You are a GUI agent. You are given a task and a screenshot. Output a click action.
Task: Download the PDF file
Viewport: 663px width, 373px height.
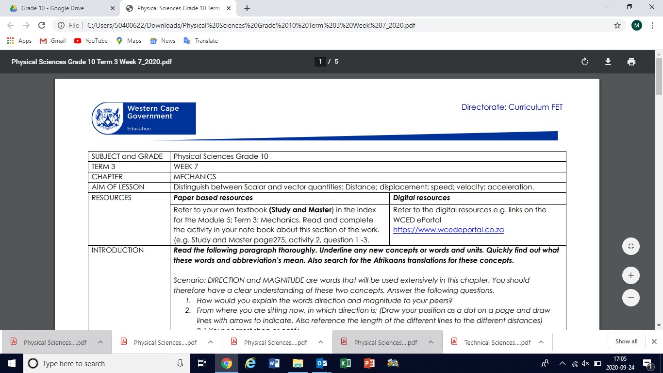pos(608,62)
